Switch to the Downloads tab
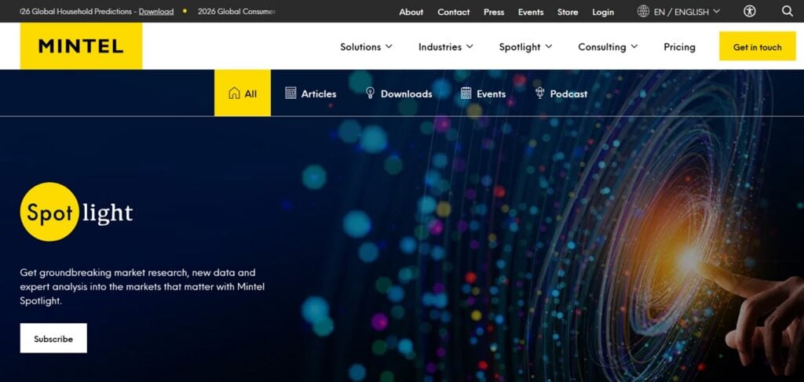Image resolution: width=804 pixels, height=382 pixels. [x=398, y=93]
